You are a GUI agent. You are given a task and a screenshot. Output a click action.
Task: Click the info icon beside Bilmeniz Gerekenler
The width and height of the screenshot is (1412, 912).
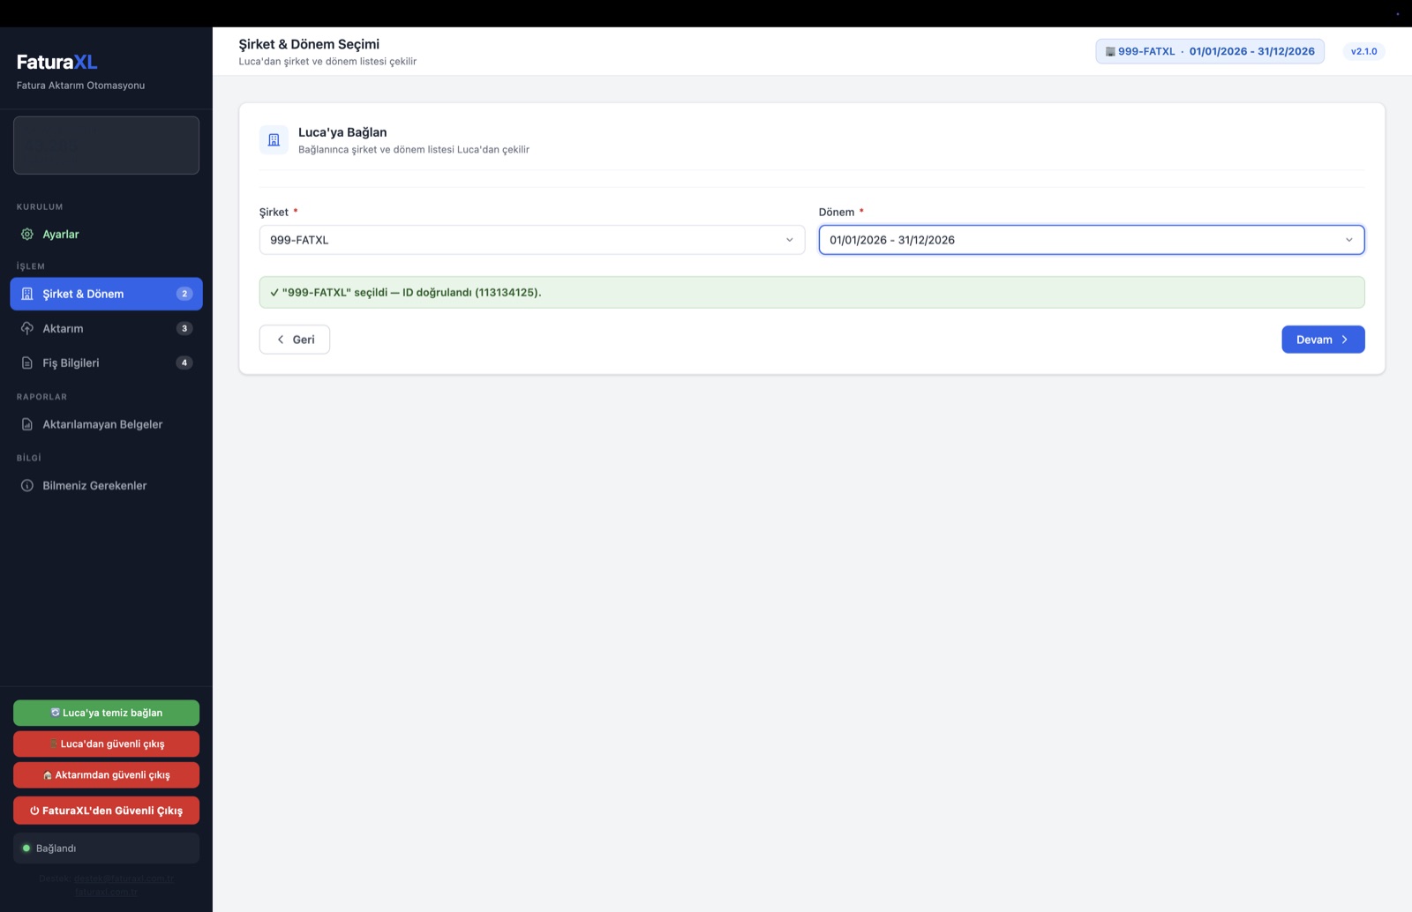click(x=27, y=486)
